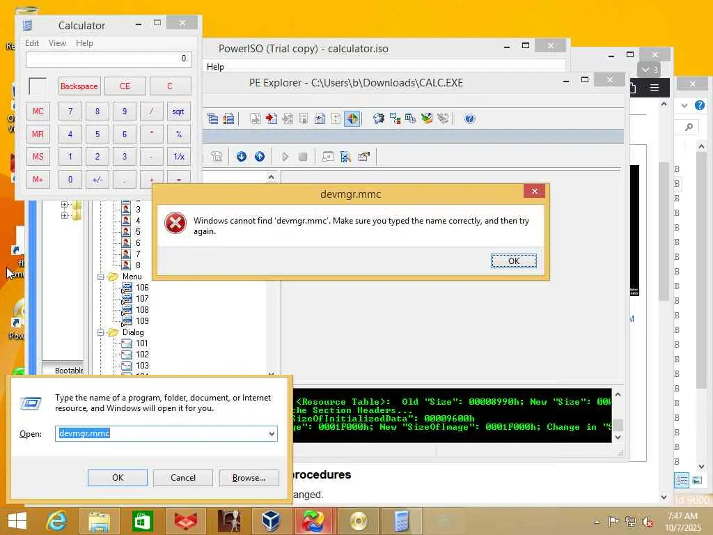The width and height of the screenshot is (713, 535).
Task: Click the Calculator display field
Action: pyautogui.click(x=109, y=59)
